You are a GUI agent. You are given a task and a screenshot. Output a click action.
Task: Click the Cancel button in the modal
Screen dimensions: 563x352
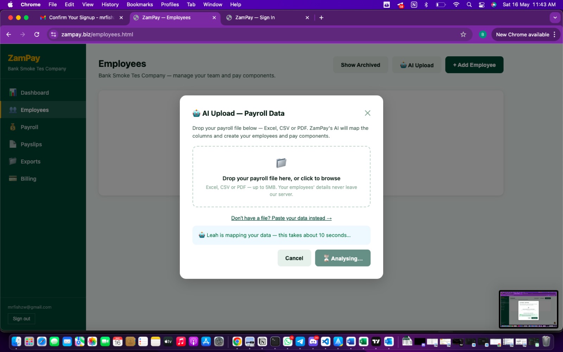tap(294, 258)
